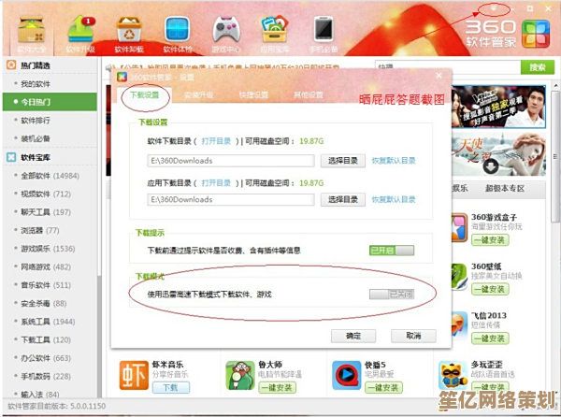Click 一键安装 for 360游戏盒子
Screen dimensions: 561x417
490,239
